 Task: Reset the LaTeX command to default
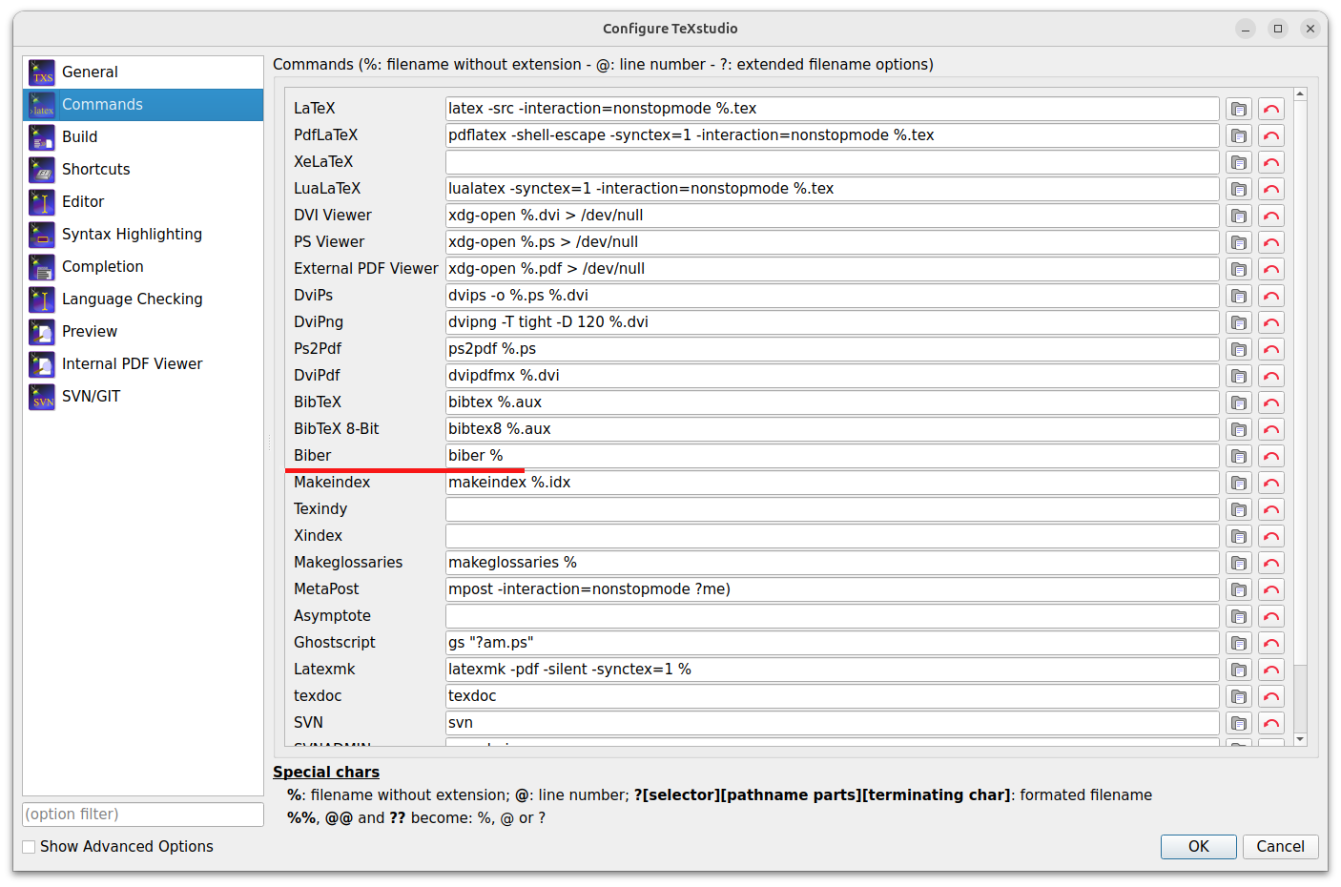[x=1271, y=109]
